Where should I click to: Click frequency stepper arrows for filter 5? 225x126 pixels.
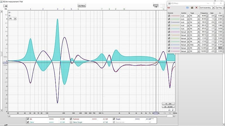[x=207, y=29]
